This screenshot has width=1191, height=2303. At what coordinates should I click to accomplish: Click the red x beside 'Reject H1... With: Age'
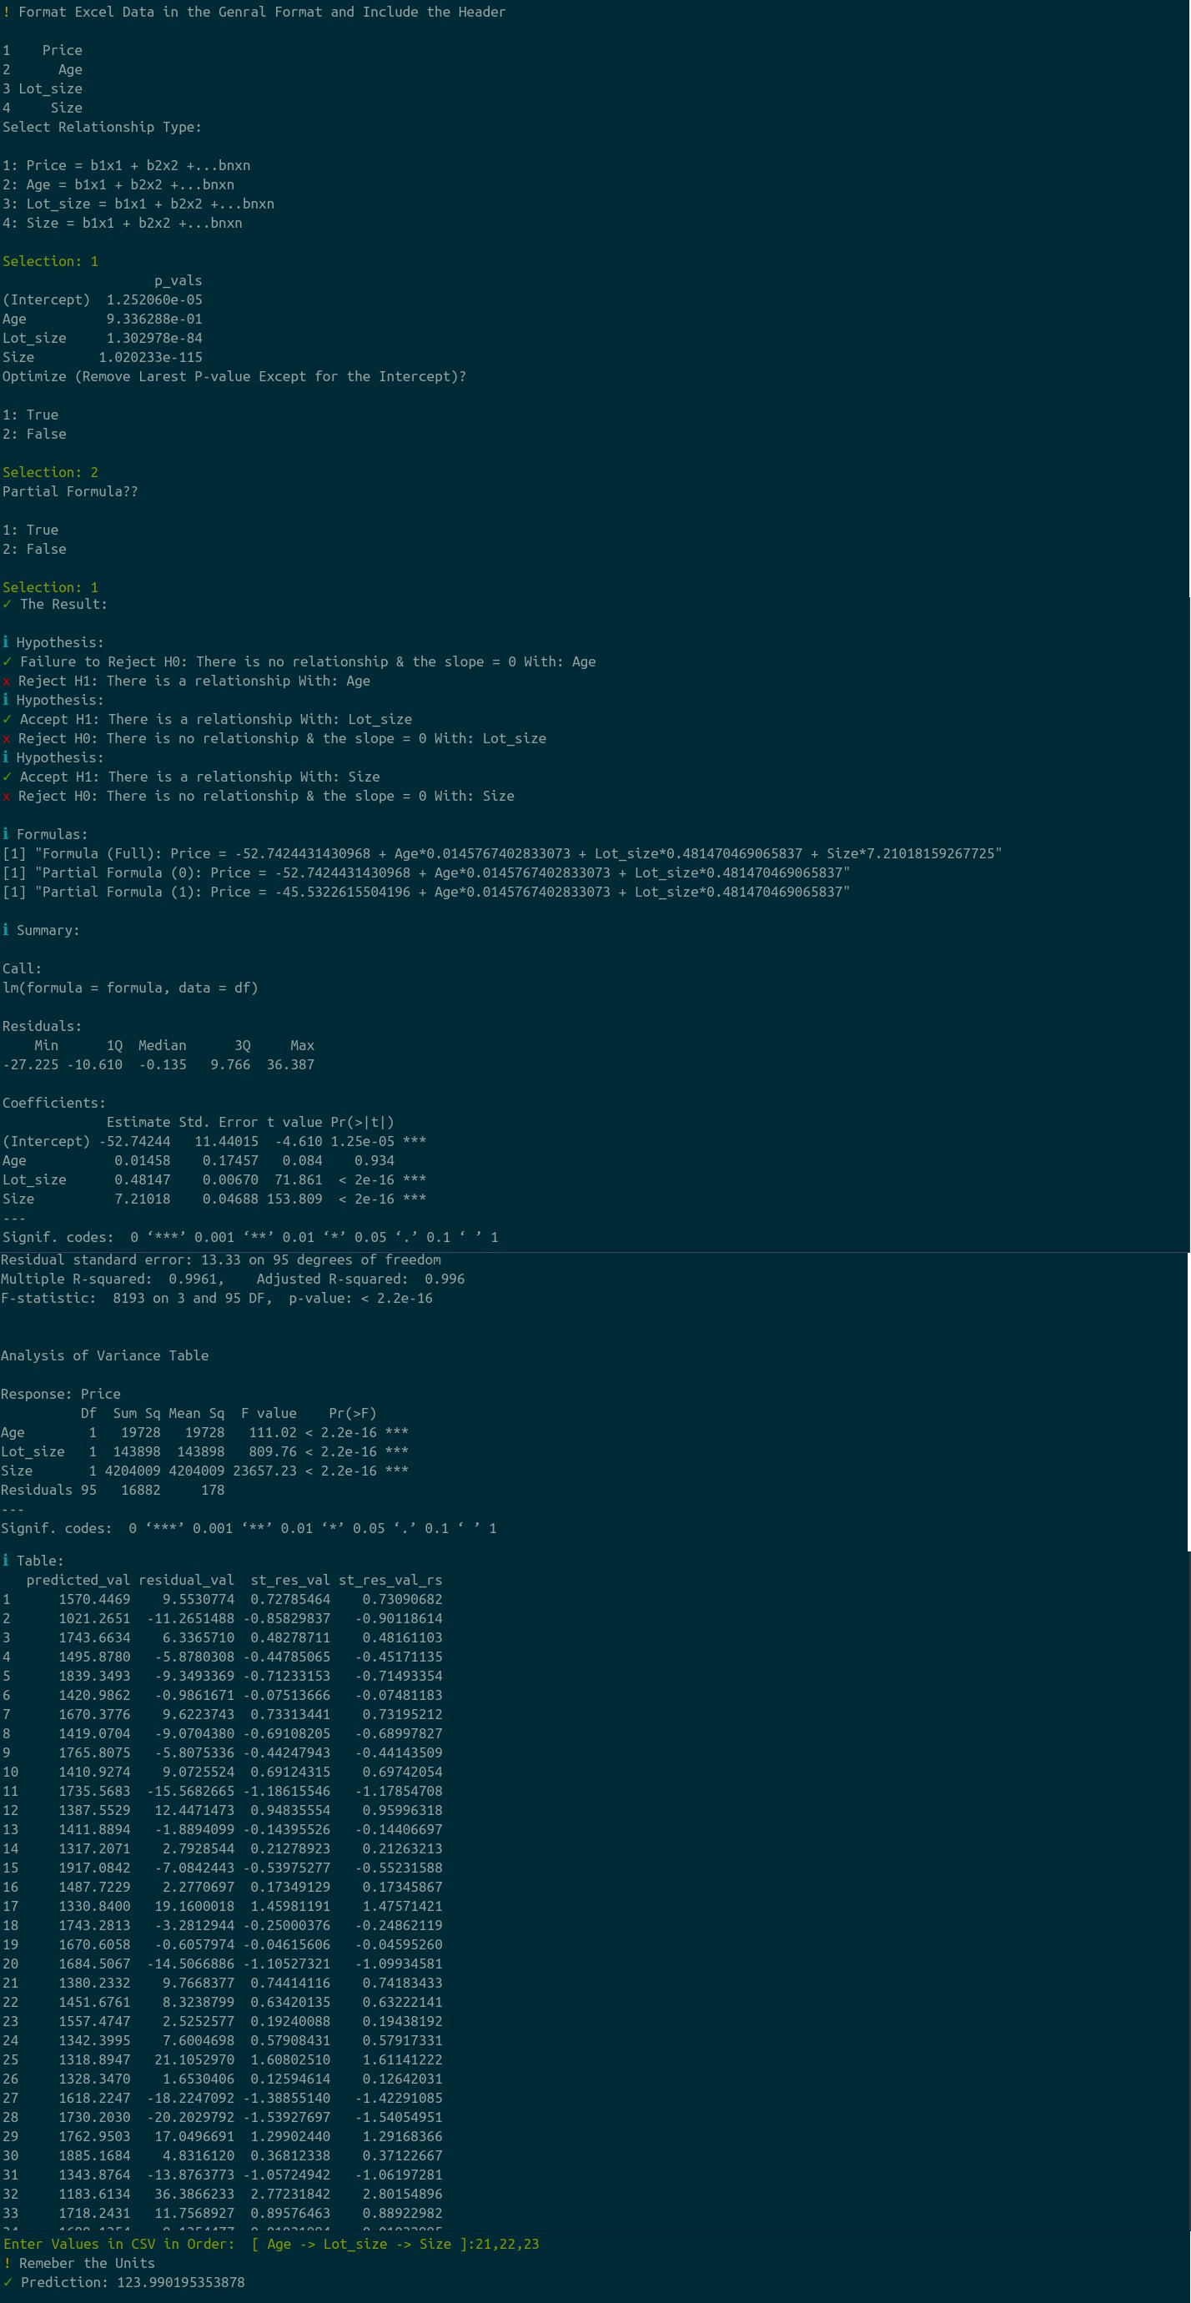[7, 681]
